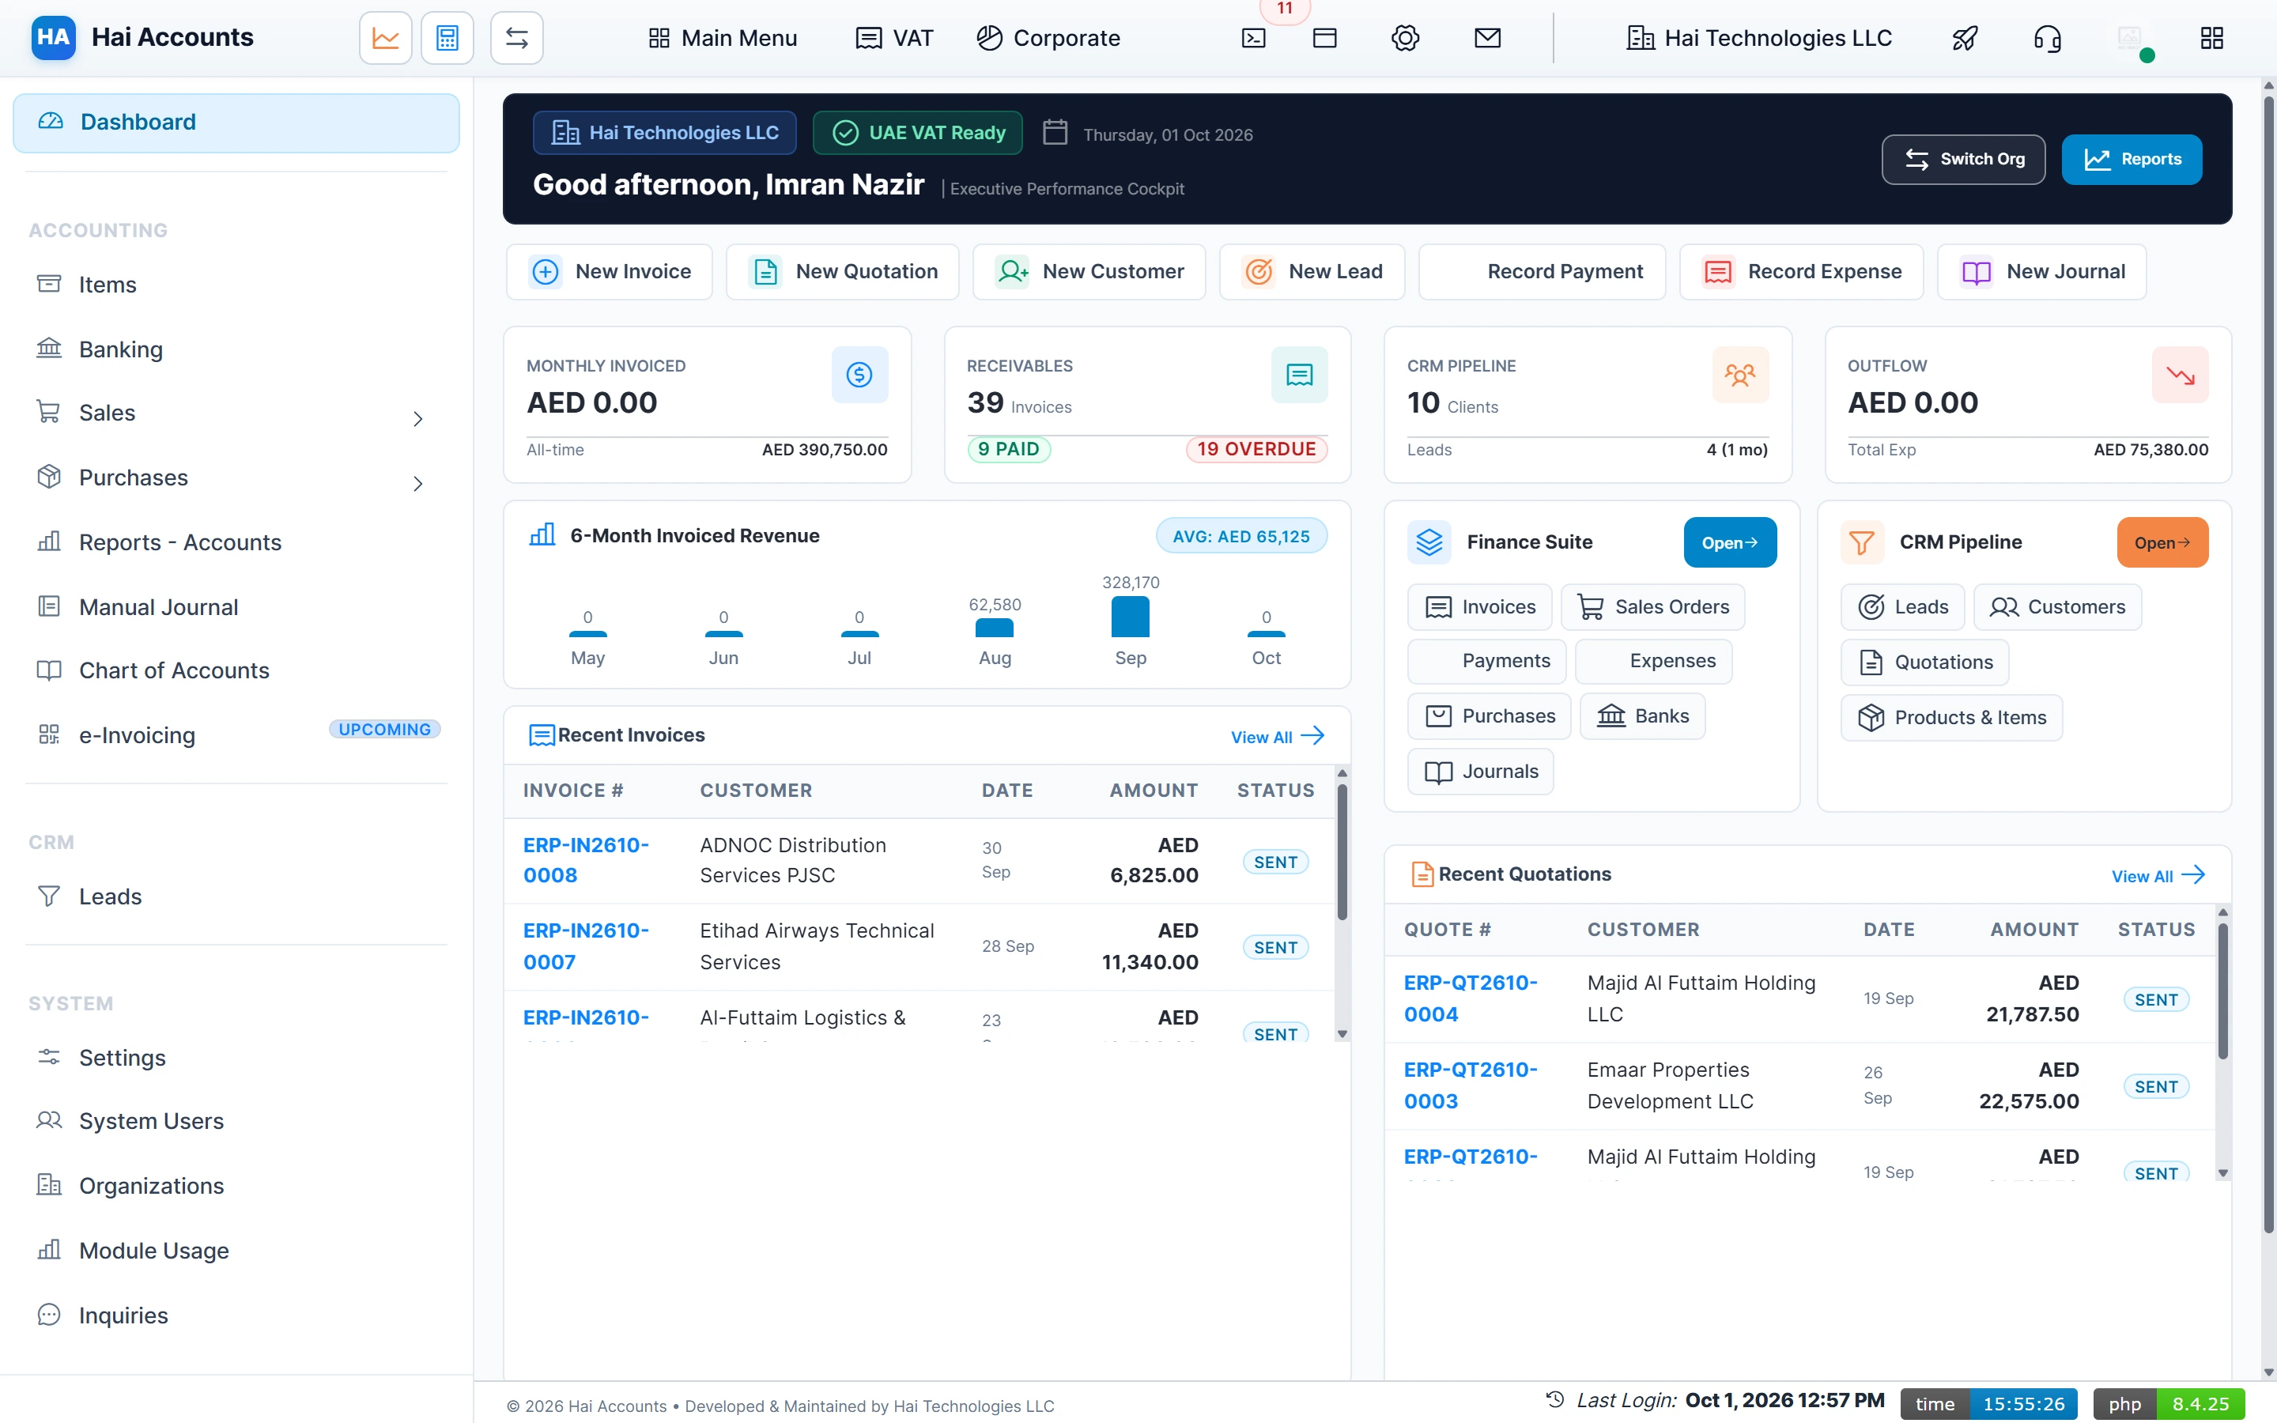Click the HA logo icon

coord(53,36)
